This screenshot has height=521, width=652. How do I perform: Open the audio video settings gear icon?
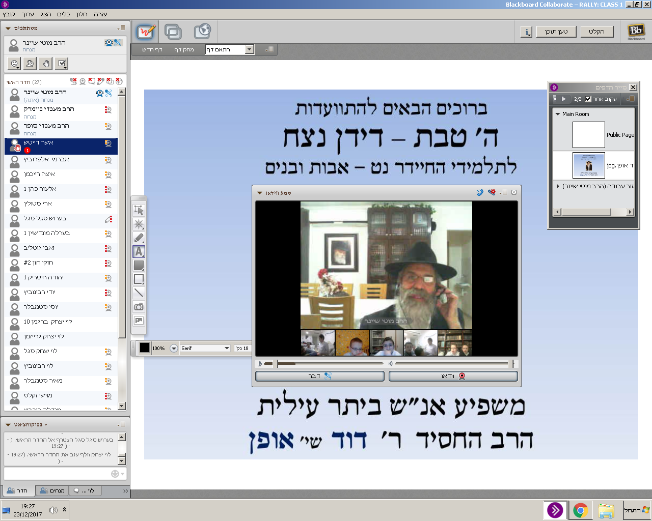(x=492, y=192)
